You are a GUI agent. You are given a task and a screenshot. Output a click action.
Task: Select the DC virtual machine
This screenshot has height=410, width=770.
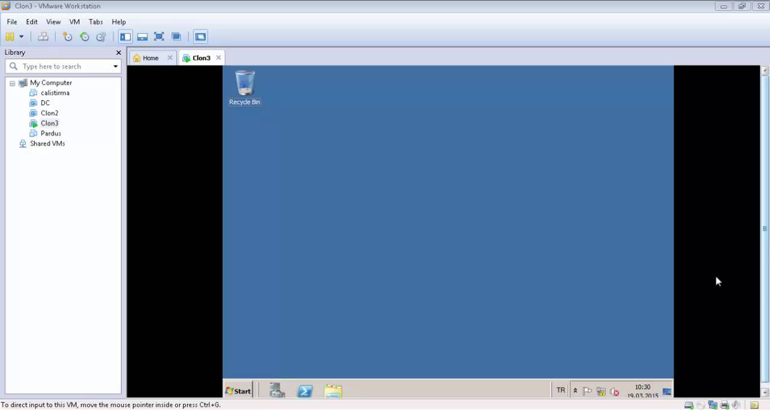coord(45,103)
